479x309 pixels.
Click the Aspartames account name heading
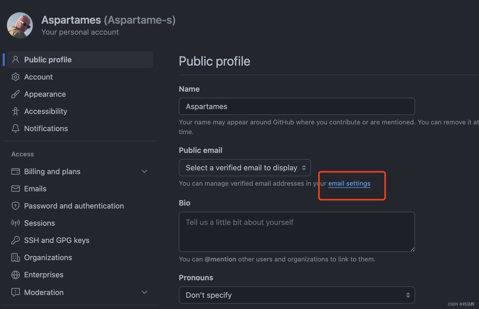point(108,20)
